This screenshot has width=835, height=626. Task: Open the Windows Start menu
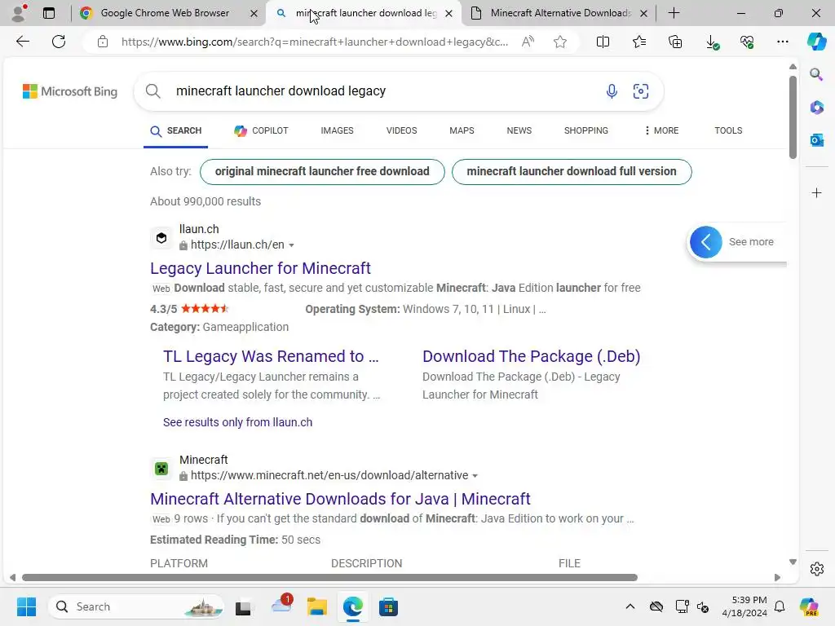tap(26, 606)
